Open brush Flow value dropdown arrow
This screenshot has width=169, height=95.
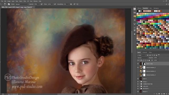[x=52, y=4]
